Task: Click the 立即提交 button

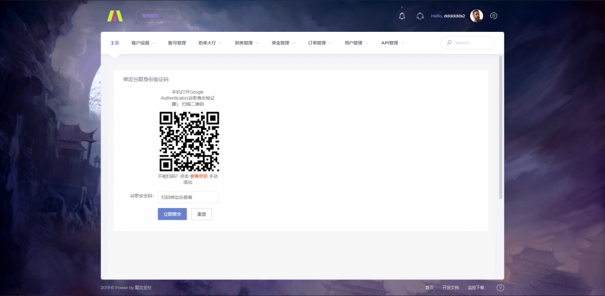Action: pyautogui.click(x=172, y=214)
